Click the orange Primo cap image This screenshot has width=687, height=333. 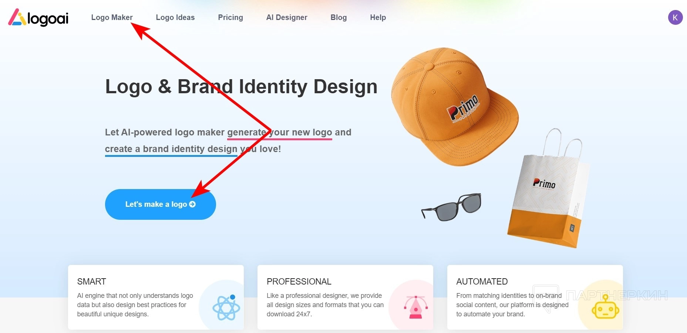pyautogui.click(x=454, y=107)
